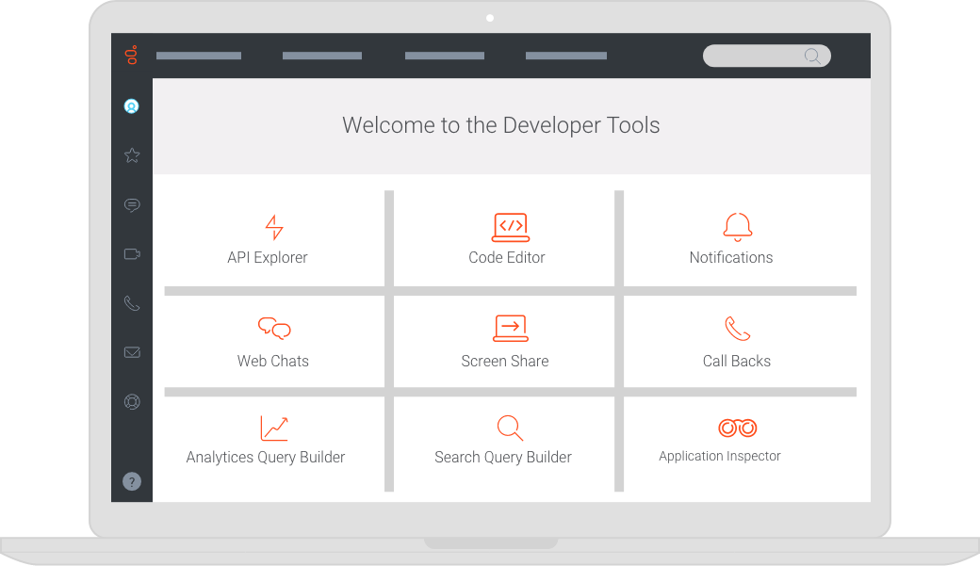Click the Web Chats speech bubbles icon
Viewport: 980px width, 566px height.
[274, 328]
